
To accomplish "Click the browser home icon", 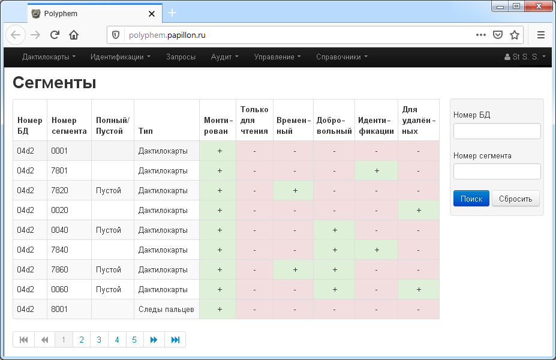I will tap(74, 35).
